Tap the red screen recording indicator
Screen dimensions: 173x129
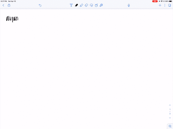(155, 1)
